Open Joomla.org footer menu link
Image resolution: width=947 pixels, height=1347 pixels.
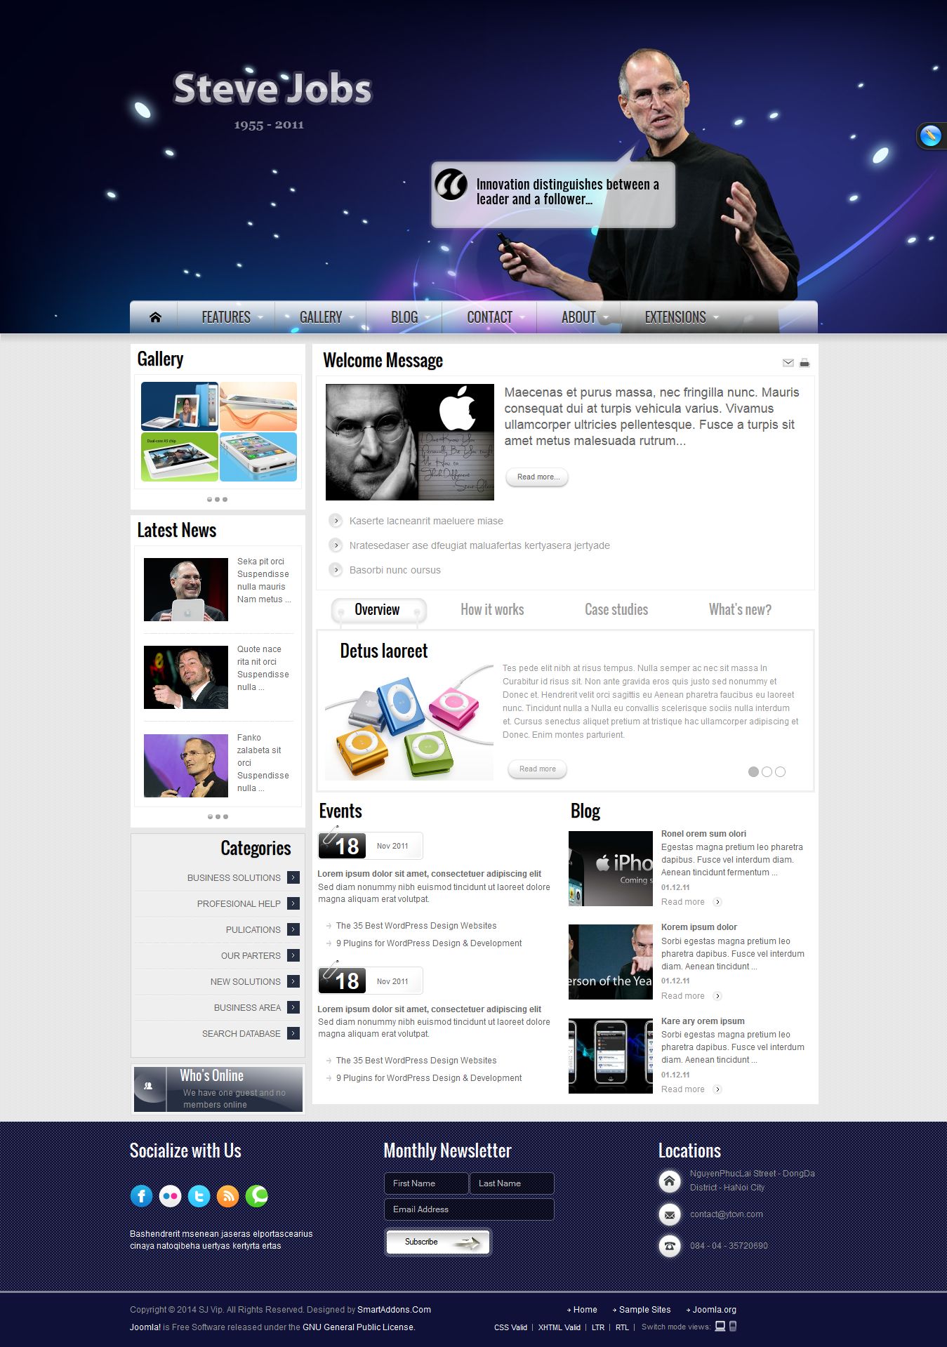pos(715,1309)
